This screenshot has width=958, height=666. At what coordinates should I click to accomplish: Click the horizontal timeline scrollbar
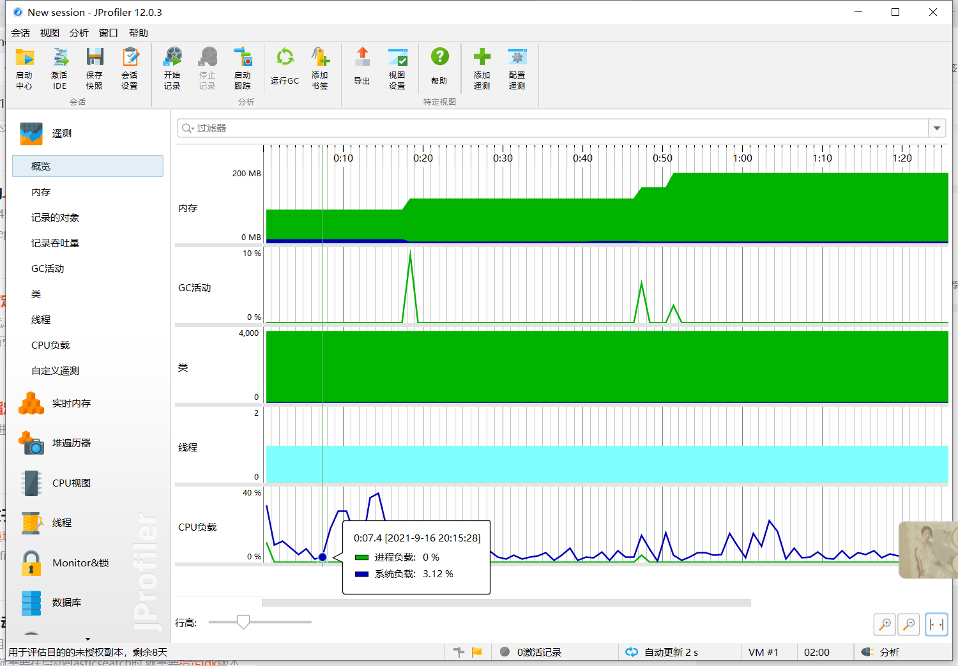(x=506, y=603)
